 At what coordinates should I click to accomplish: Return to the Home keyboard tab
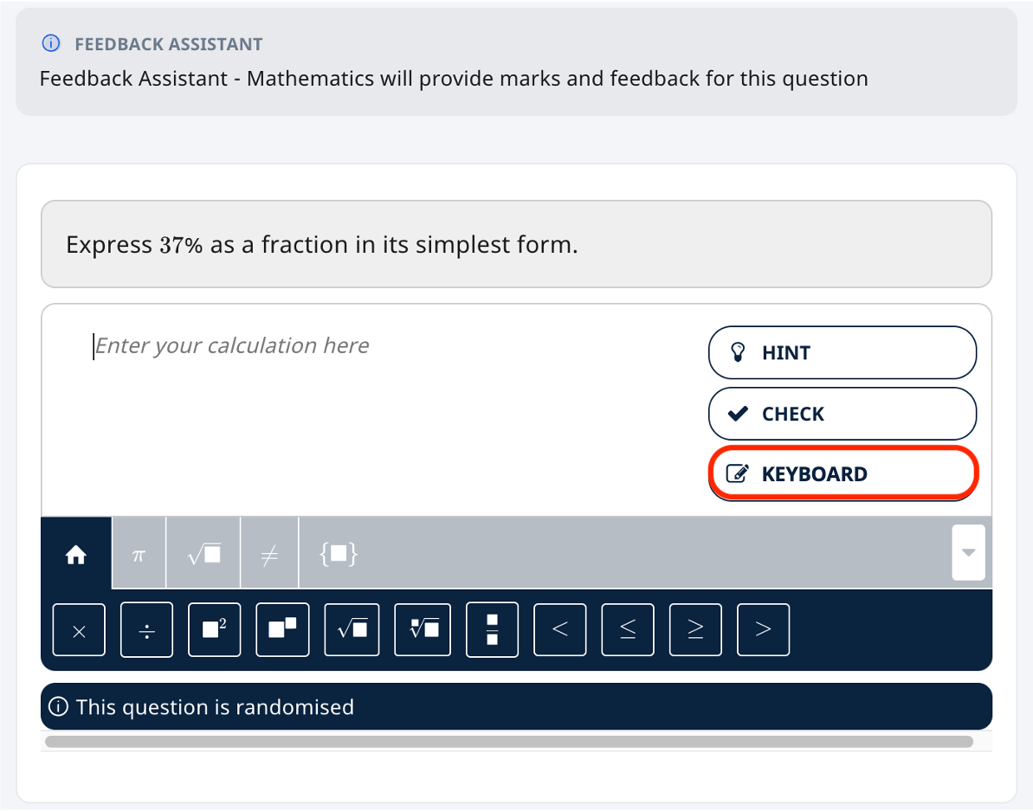pos(75,553)
